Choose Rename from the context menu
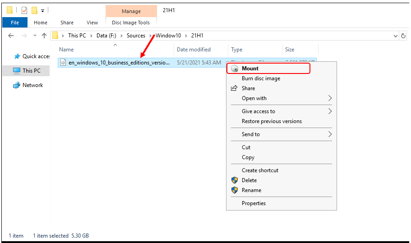This screenshot has height=243, width=411. [x=281, y=190]
